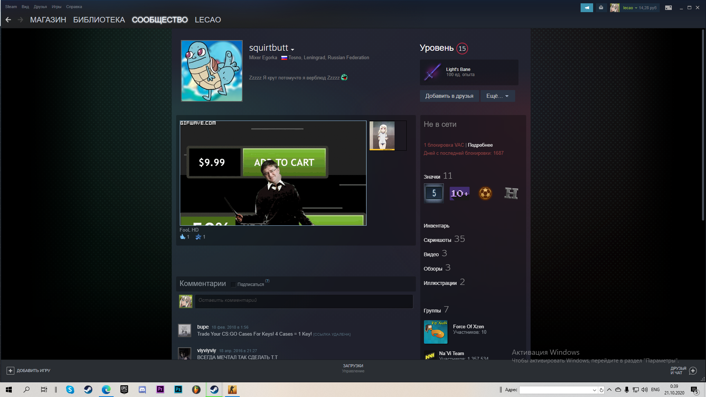Click the star favorite icon under FooL HD
This screenshot has width=706, height=397.
pos(198,237)
